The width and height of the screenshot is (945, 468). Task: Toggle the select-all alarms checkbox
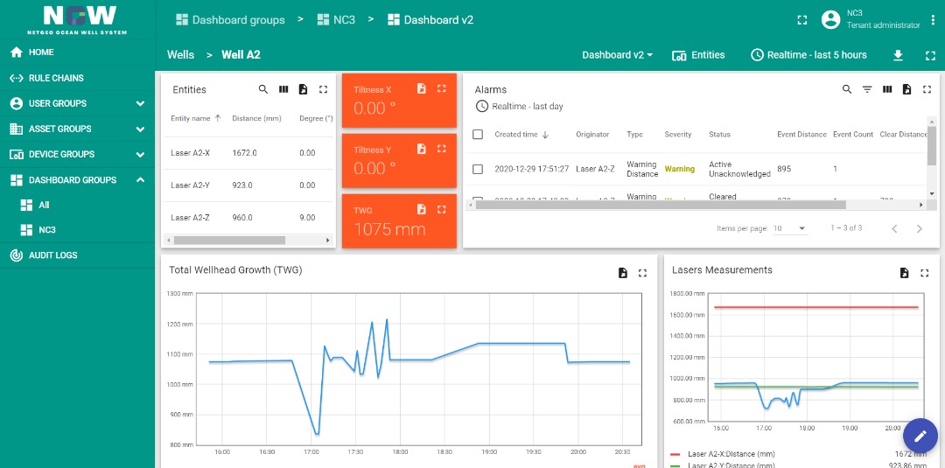point(478,135)
